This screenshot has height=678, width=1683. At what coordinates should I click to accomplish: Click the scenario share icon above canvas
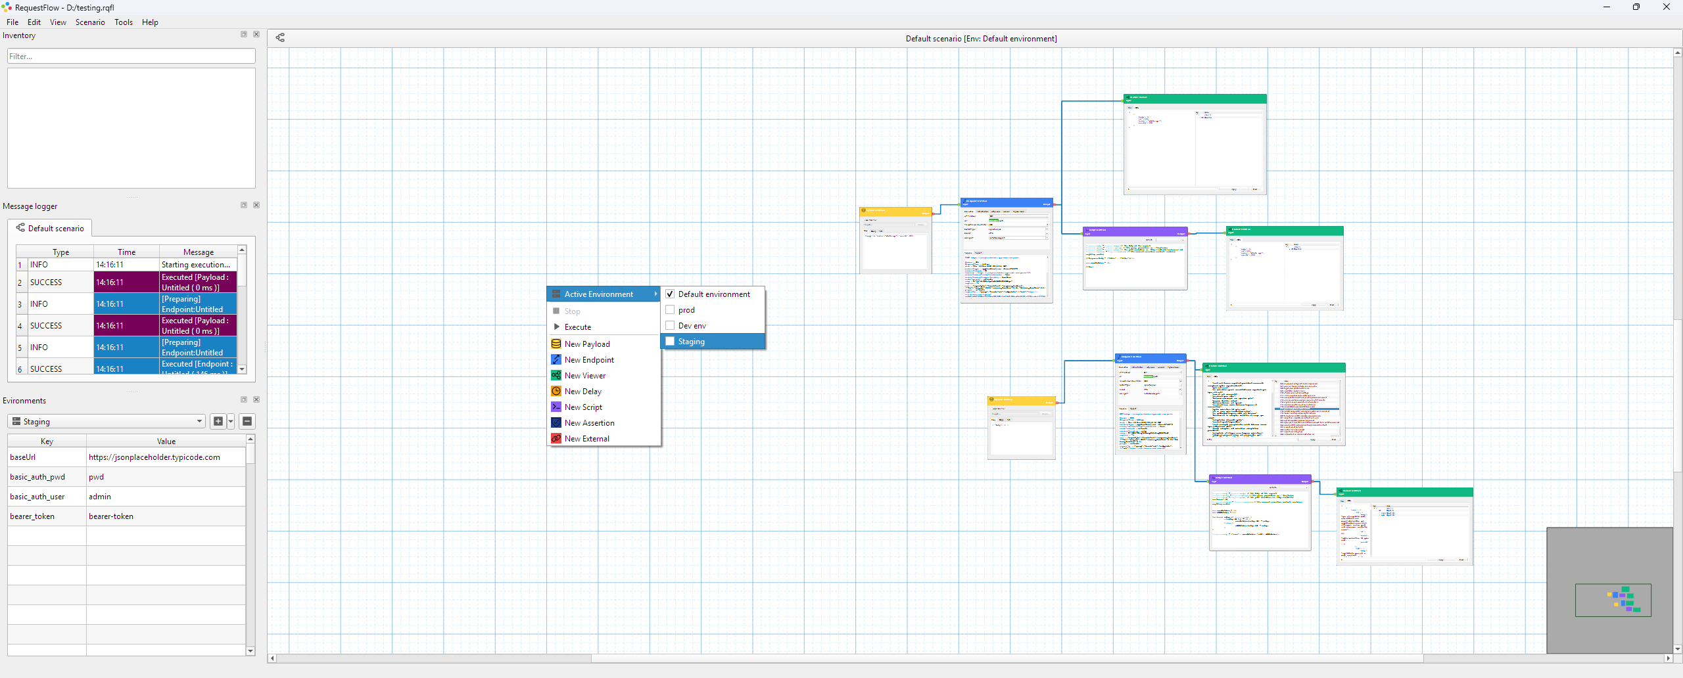pyautogui.click(x=280, y=37)
